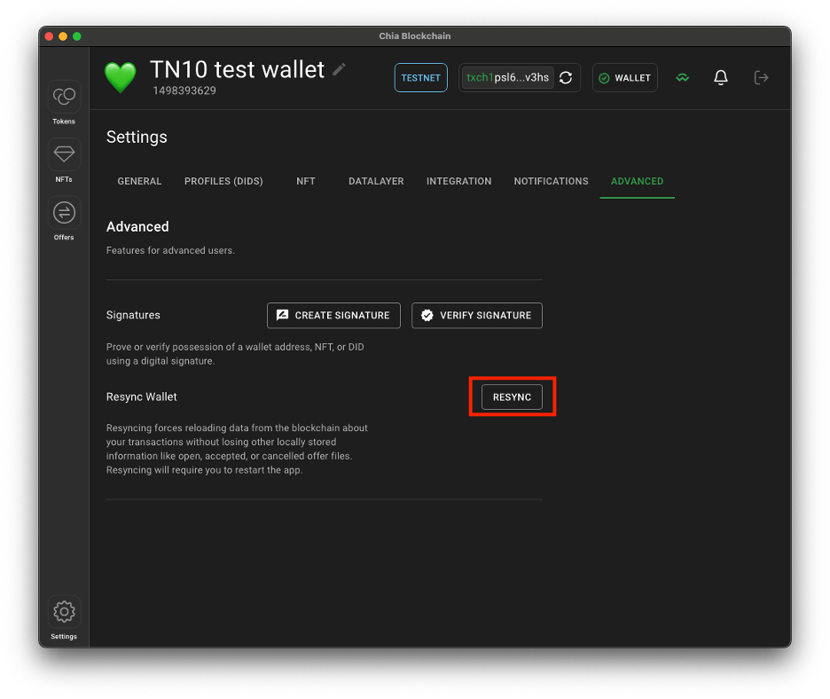Click the WALLET sync status button
Image resolution: width=830 pixels, height=699 pixels.
(624, 78)
